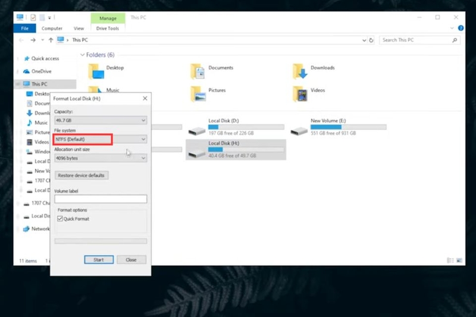
Task: Select the Local Disk (D:) drive icon
Action: [197, 130]
